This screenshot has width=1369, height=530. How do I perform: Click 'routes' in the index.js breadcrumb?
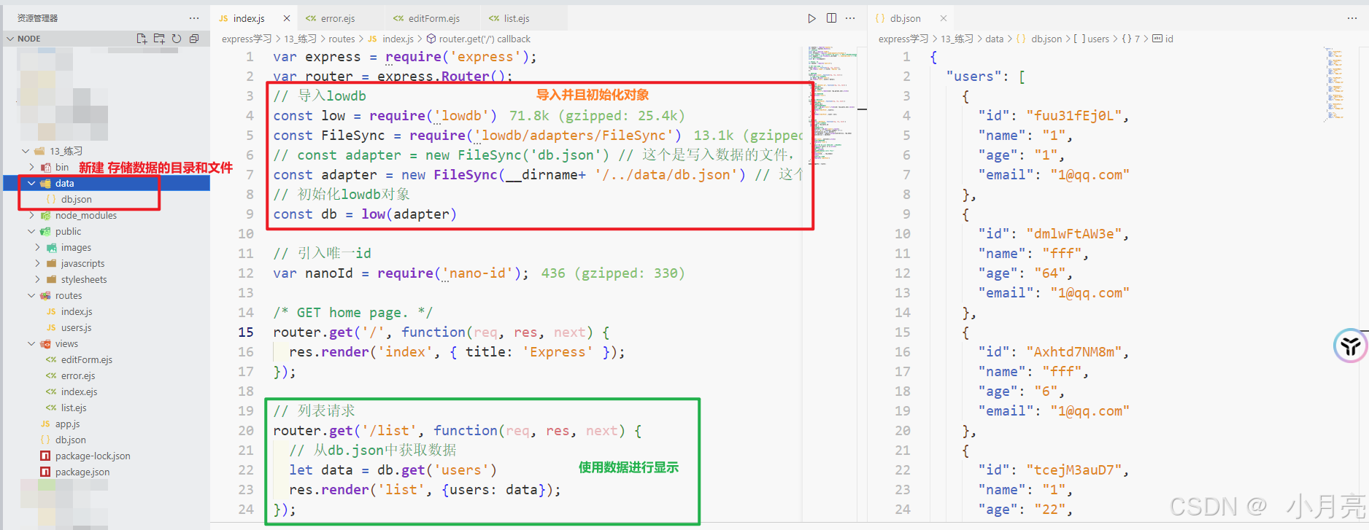(x=342, y=39)
